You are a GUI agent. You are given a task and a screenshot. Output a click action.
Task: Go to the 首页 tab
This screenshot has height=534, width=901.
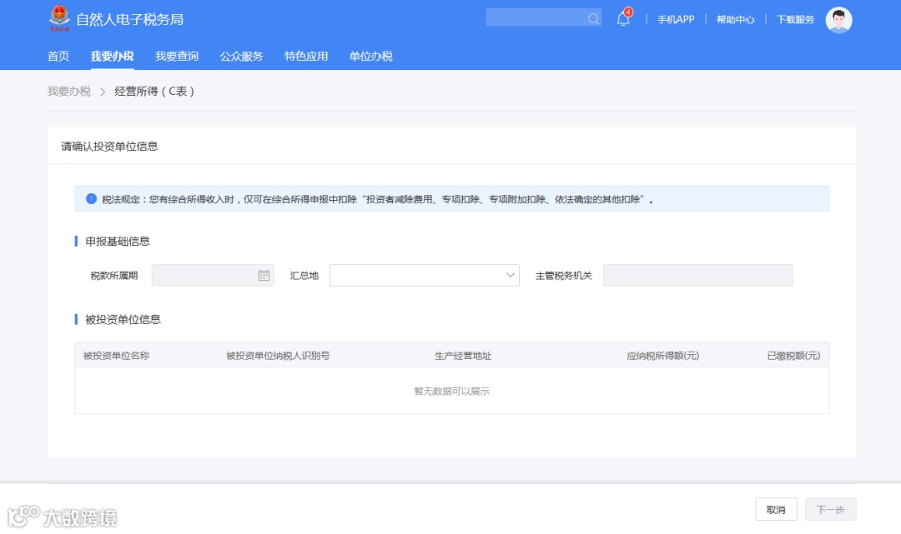click(58, 56)
